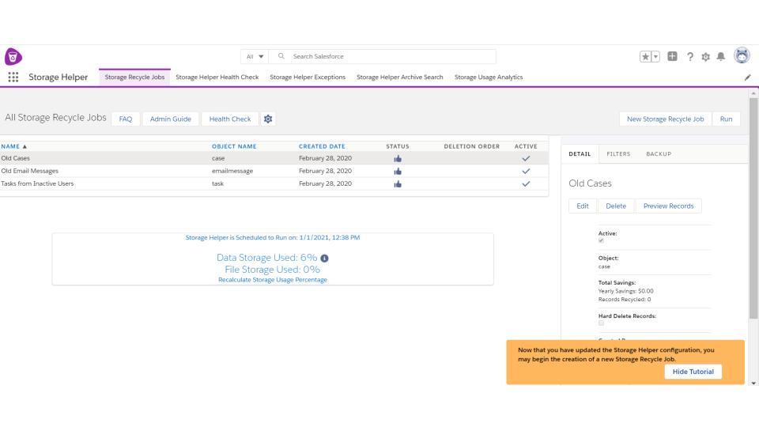This screenshot has height=427, width=759.
Task: Click active checkmark for Old Email Messages row
Action: [526, 171]
